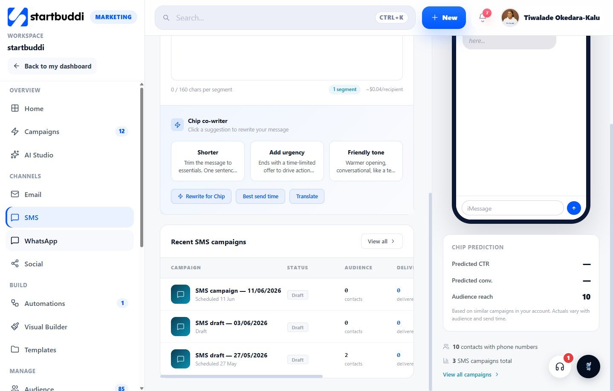Click the 1 segment badge

344,89
